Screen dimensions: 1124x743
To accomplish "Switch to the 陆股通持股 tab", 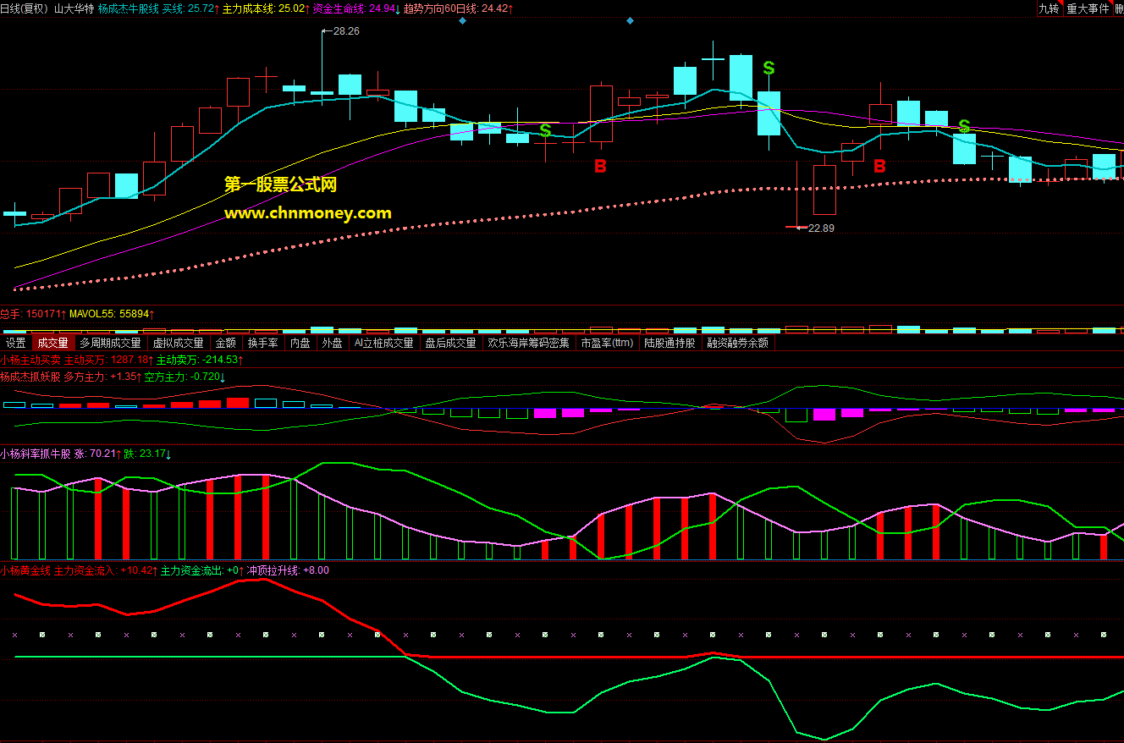I will (669, 343).
